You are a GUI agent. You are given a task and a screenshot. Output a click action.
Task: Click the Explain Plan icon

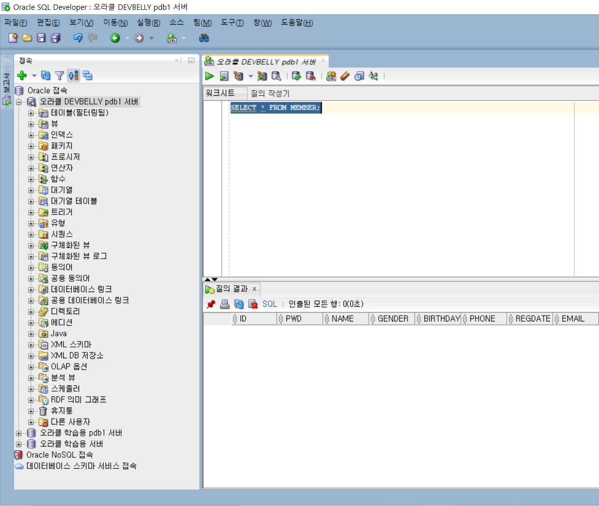[238, 76]
